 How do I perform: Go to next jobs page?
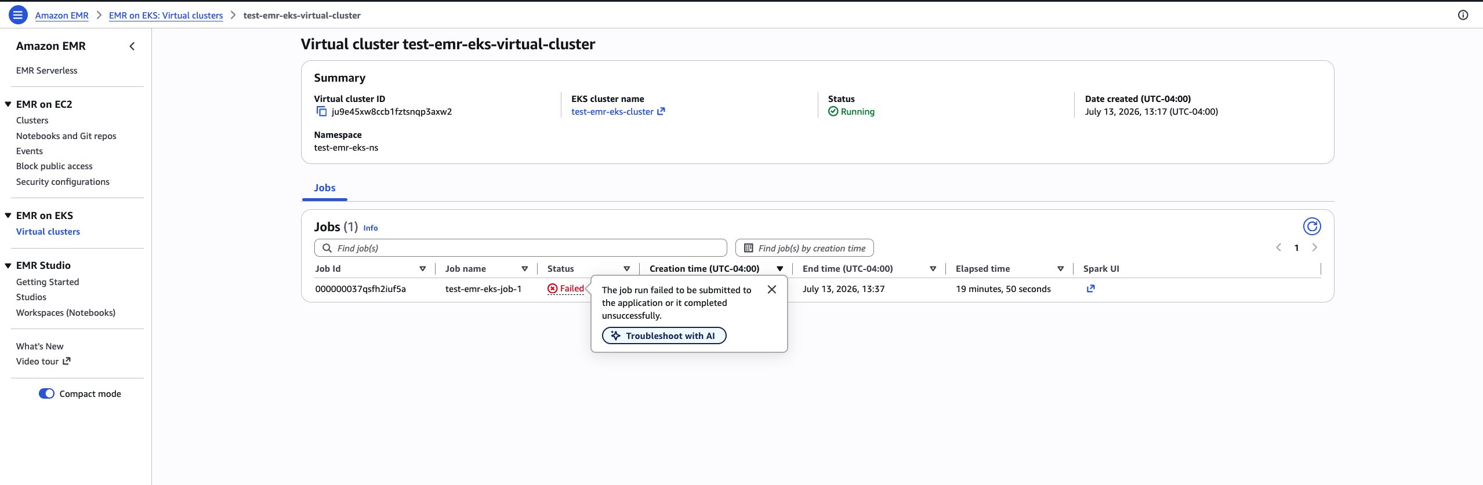(x=1314, y=247)
